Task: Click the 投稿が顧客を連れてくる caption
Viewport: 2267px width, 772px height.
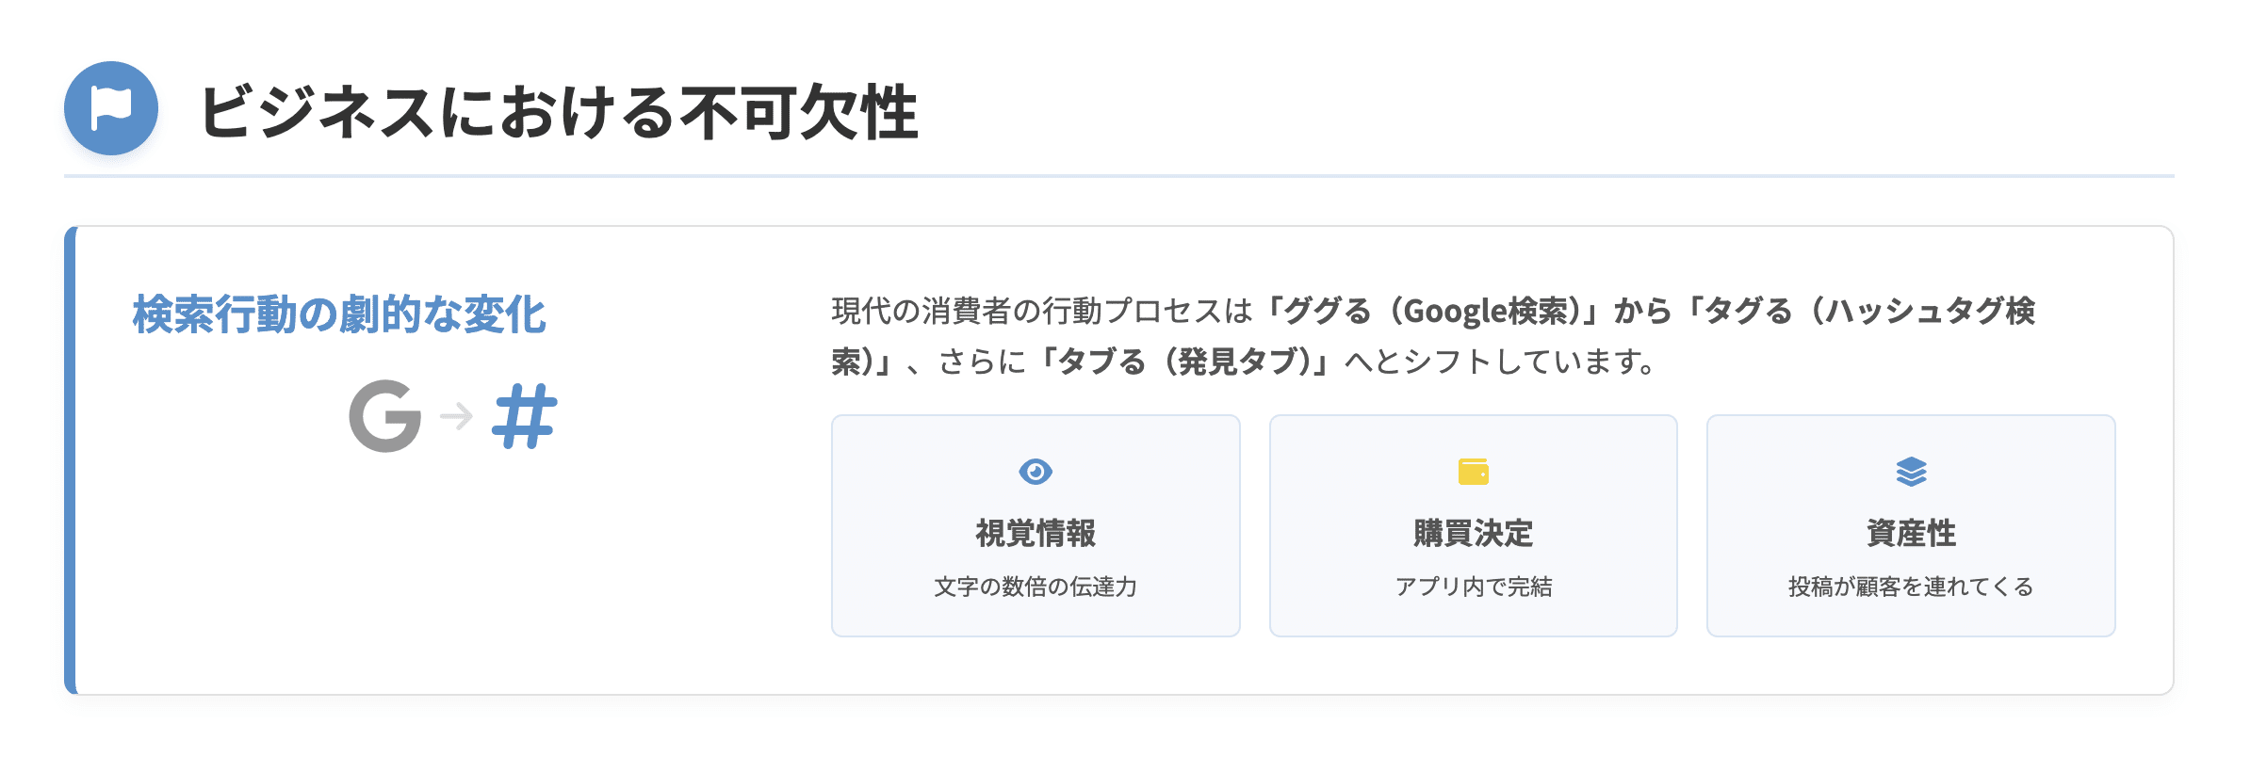Action: pos(1911,587)
